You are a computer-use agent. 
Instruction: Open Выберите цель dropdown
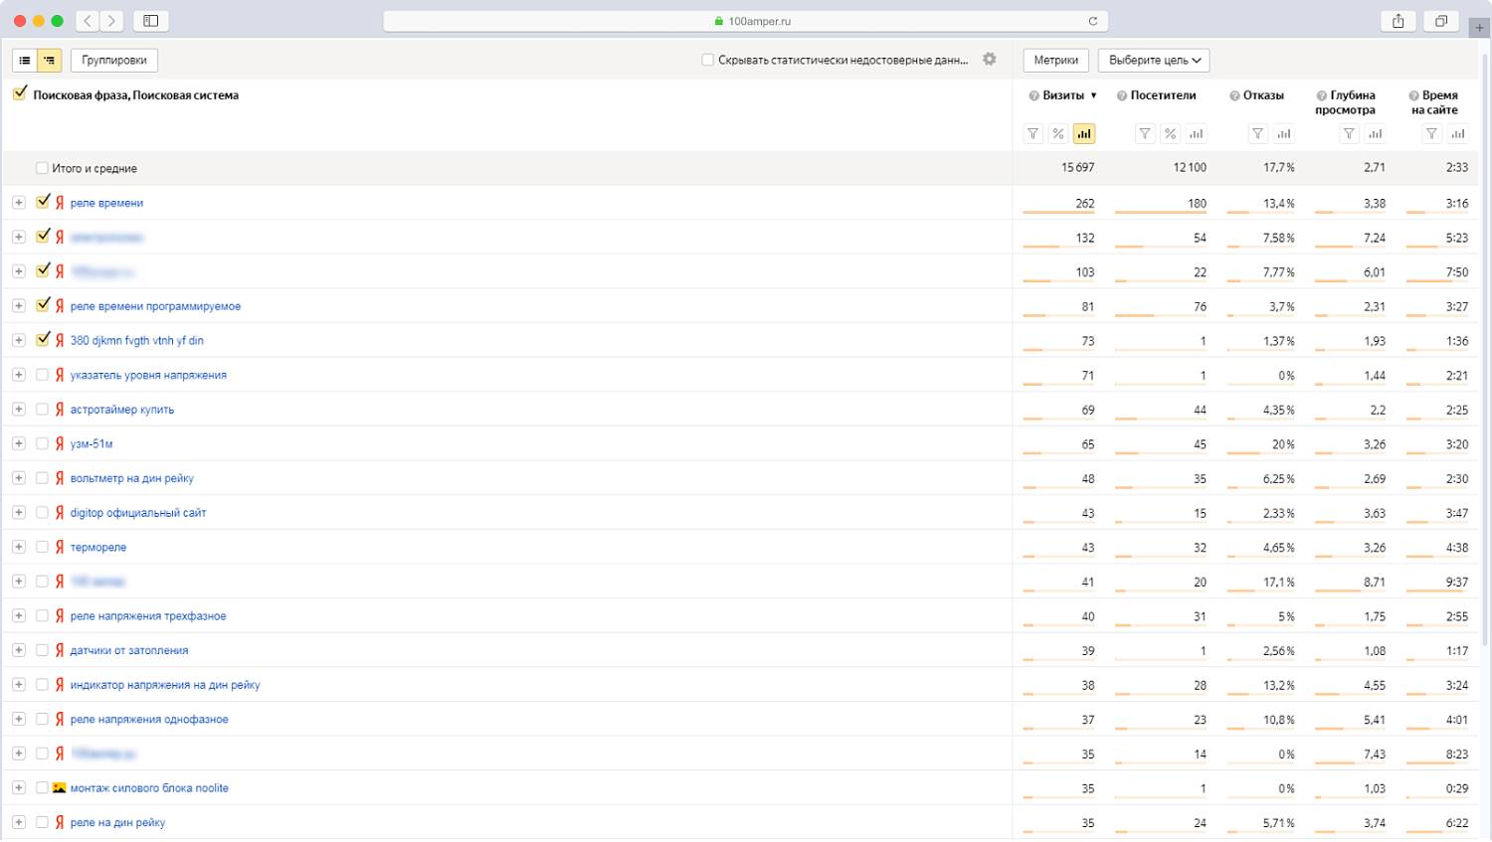(1154, 61)
